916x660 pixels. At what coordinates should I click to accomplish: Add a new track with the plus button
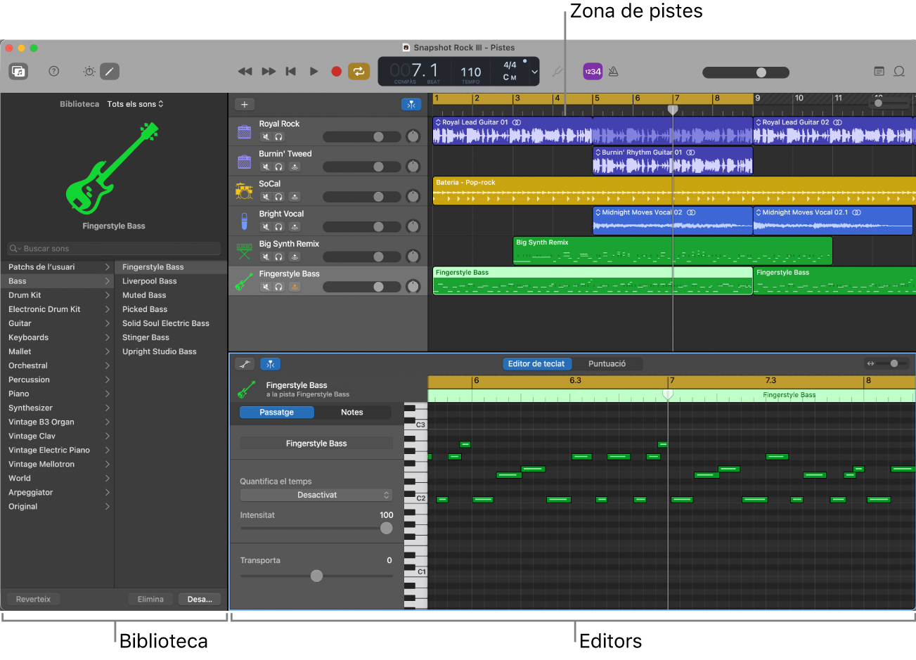click(x=245, y=103)
